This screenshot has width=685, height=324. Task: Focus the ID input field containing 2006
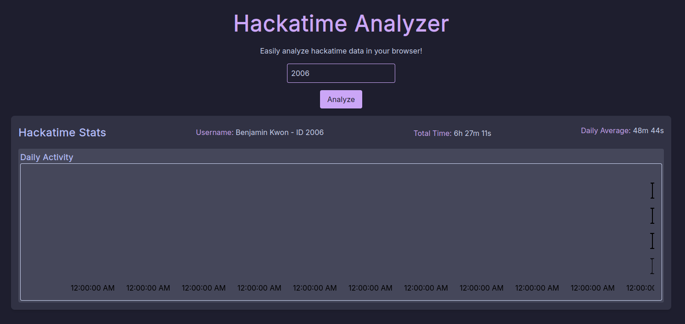coord(341,73)
